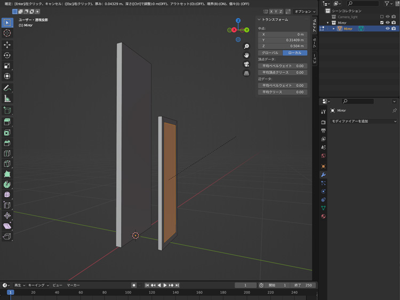Toggle perspective/orthographic grid icon
400x300 pixels.
[x=246, y=73]
